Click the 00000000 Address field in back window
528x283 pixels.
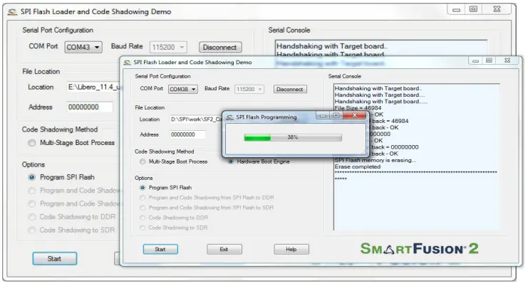pos(90,107)
